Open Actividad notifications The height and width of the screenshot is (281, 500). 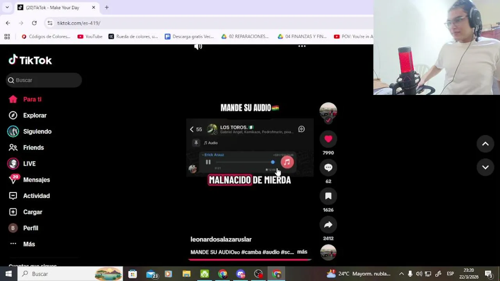point(29,196)
